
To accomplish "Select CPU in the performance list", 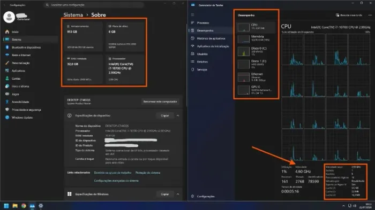I will 256,27.
